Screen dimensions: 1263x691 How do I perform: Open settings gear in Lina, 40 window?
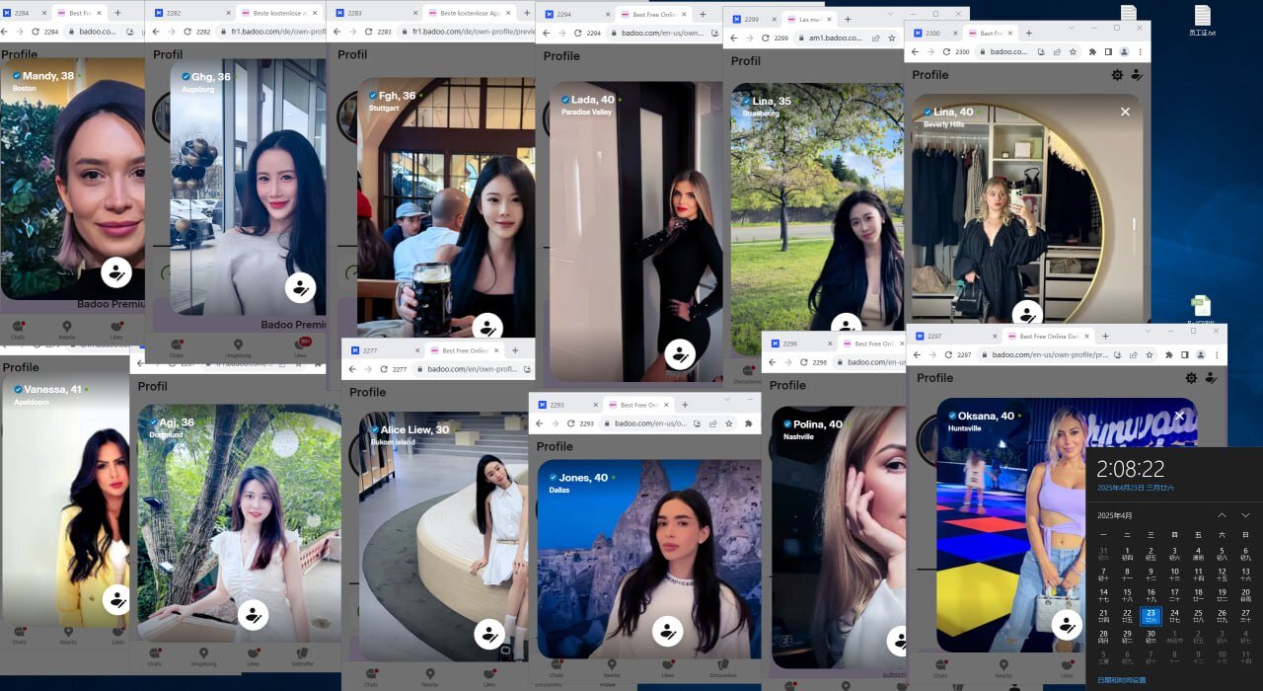click(1117, 75)
